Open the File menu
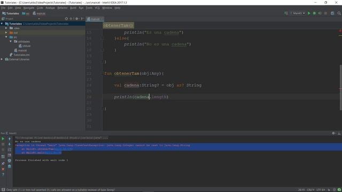The image size is (342, 192). tap(3, 8)
